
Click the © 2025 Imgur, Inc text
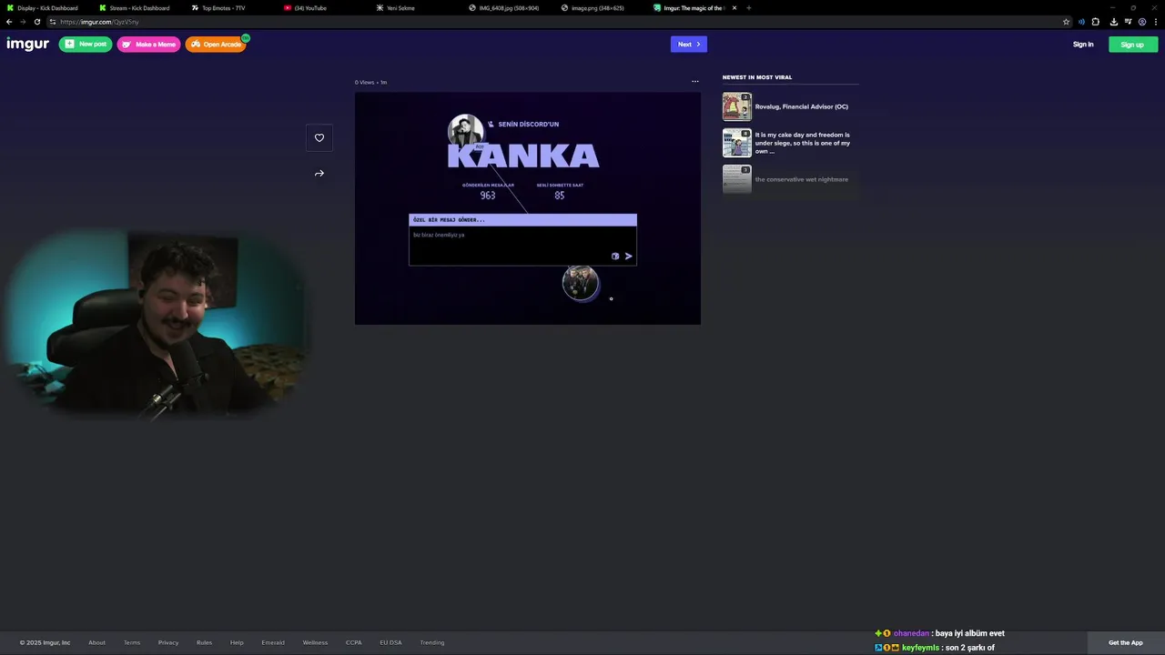(45, 642)
